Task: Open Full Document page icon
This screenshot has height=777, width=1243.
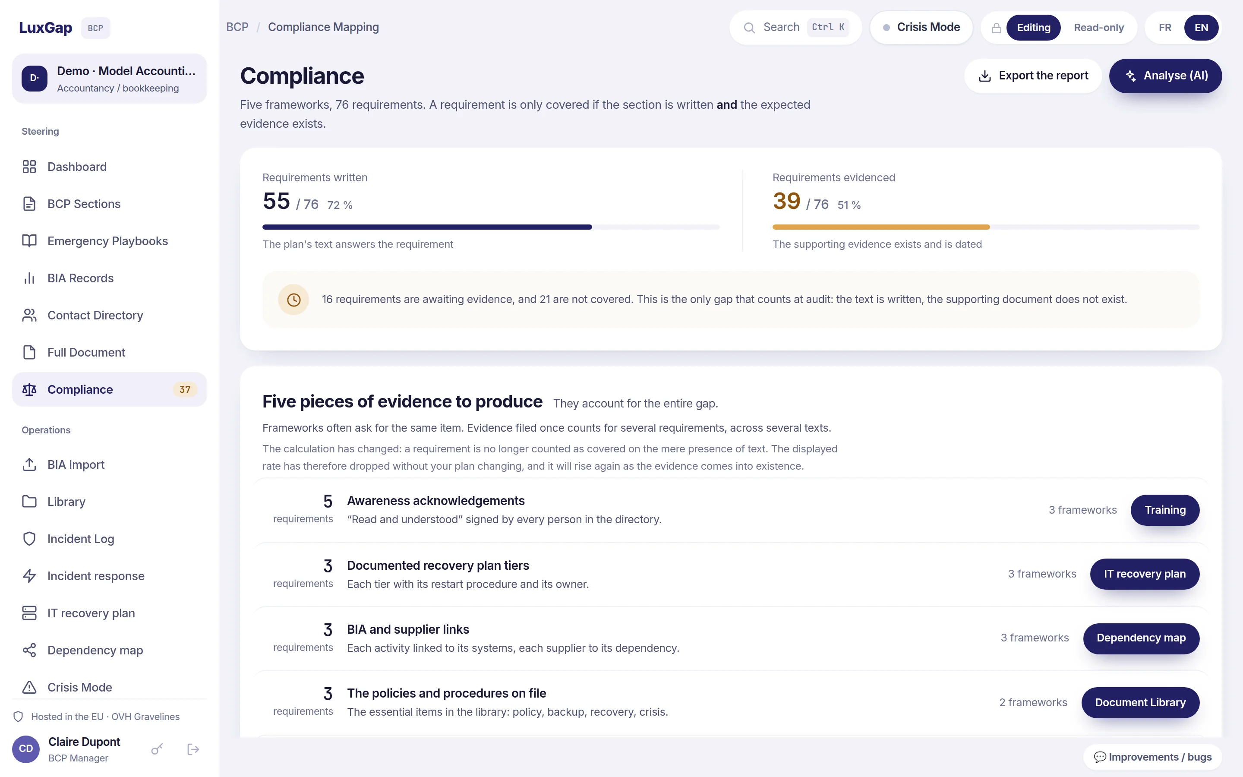Action: click(29, 353)
